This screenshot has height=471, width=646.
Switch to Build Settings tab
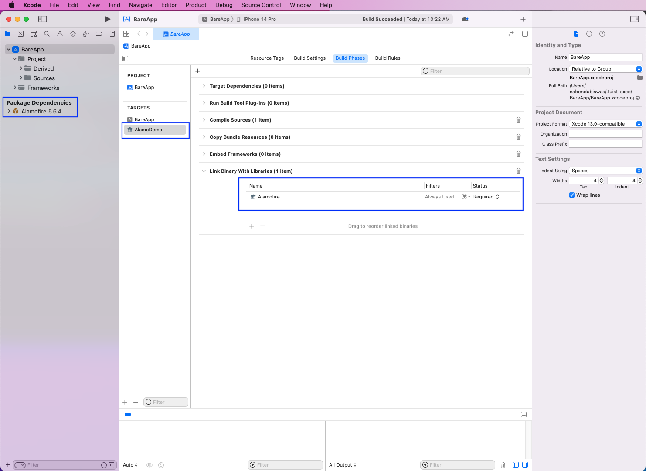tap(309, 58)
